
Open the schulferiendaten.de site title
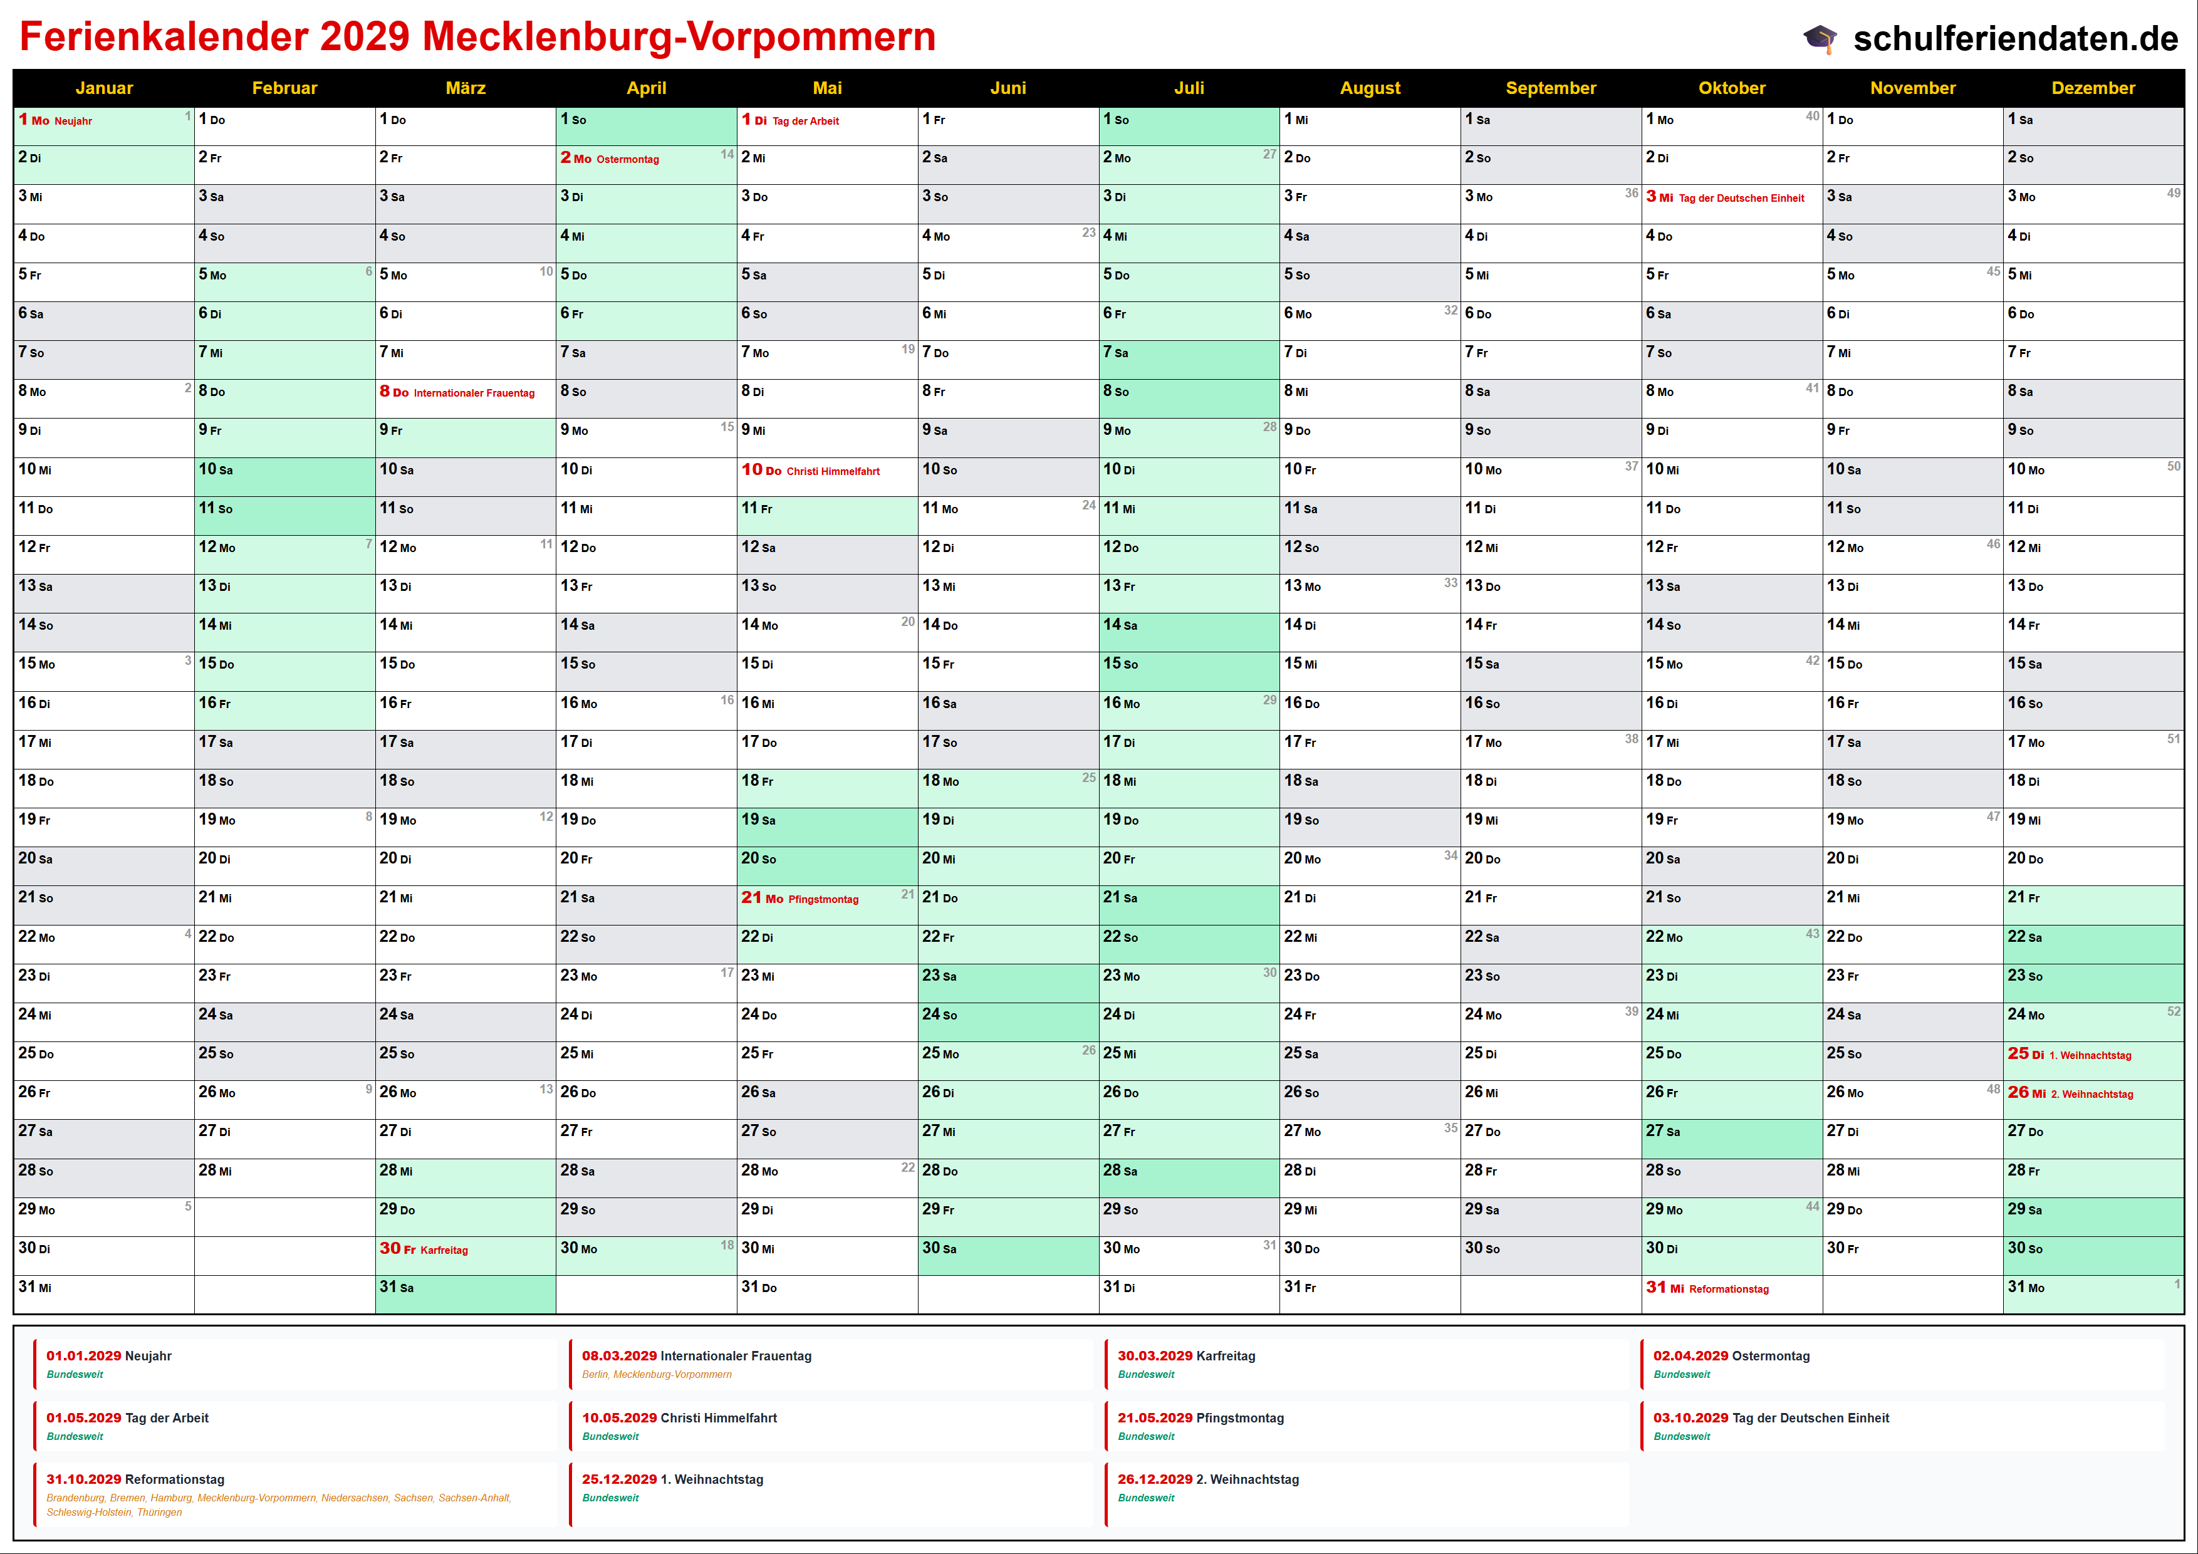tap(2015, 38)
